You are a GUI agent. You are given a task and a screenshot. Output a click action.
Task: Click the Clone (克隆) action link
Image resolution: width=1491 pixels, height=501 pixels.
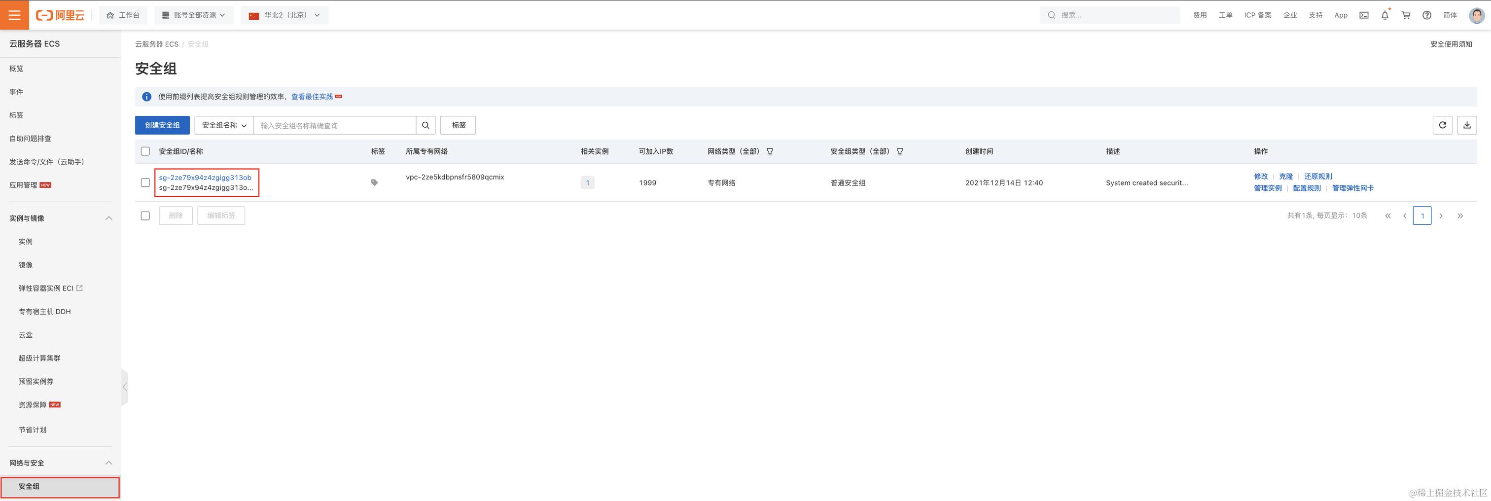(x=1286, y=176)
